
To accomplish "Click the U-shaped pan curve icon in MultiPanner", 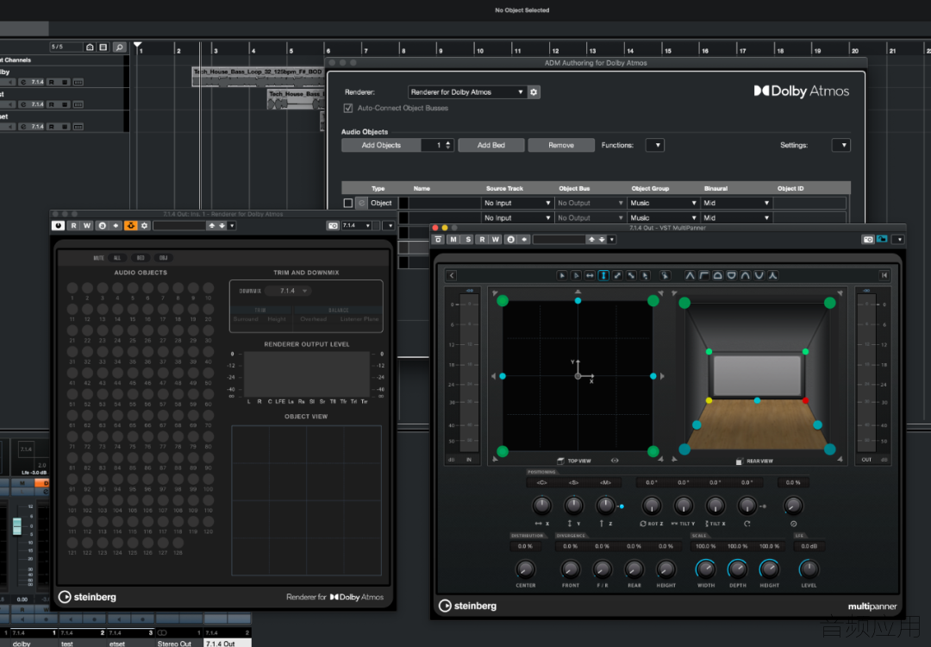I will point(759,276).
